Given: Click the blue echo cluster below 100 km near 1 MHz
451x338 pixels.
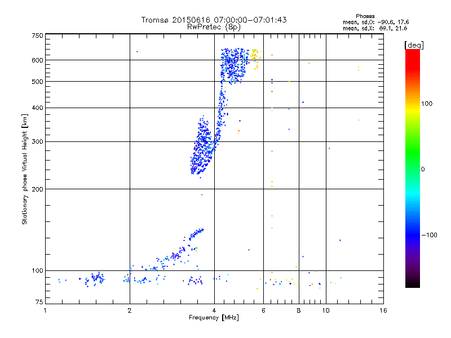Looking at the screenshot, I should (95, 279).
